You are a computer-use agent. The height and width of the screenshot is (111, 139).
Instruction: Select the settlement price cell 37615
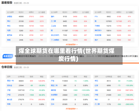(31, 16)
